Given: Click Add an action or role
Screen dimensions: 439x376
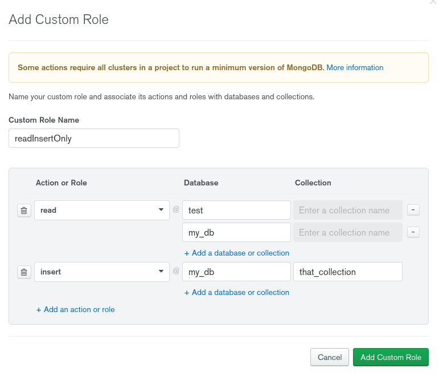Looking at the screenshot, I should tap(75, 309).
